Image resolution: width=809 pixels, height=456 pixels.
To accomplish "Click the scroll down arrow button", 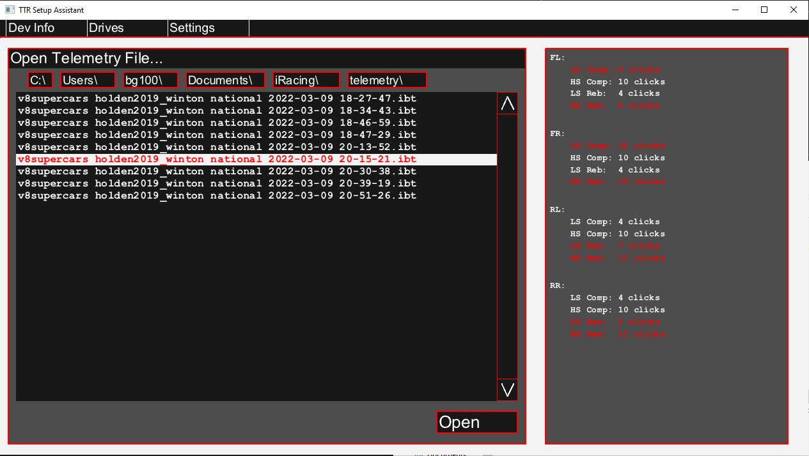I will pos(507,389).
